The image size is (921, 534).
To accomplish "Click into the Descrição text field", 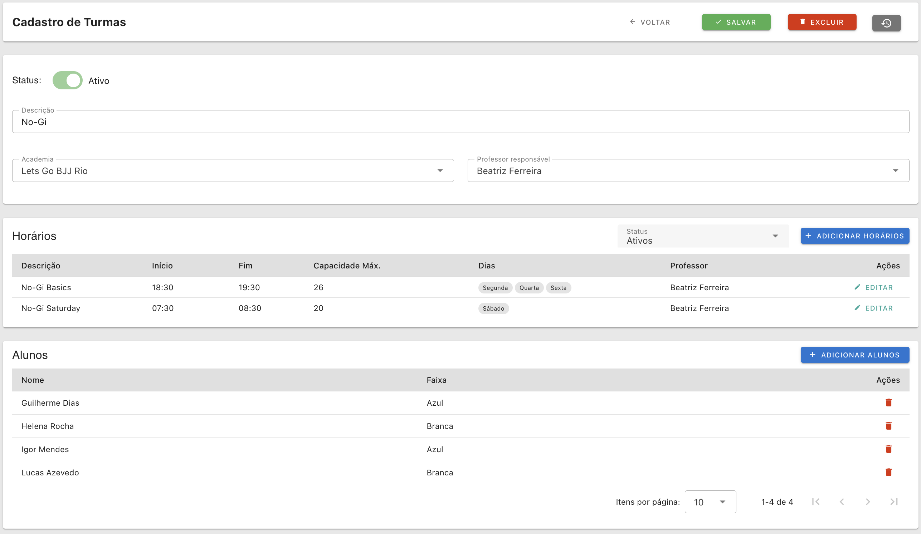I will click(460, 122).
